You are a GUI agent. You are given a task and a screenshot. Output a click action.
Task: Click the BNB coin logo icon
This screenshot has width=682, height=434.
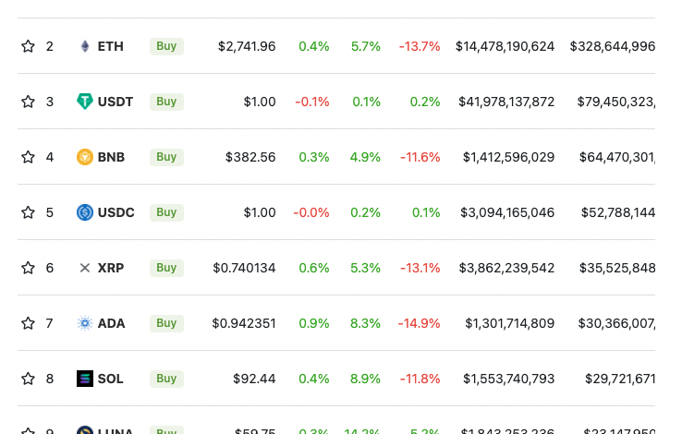pyautogui.click(x=85, y=157)
